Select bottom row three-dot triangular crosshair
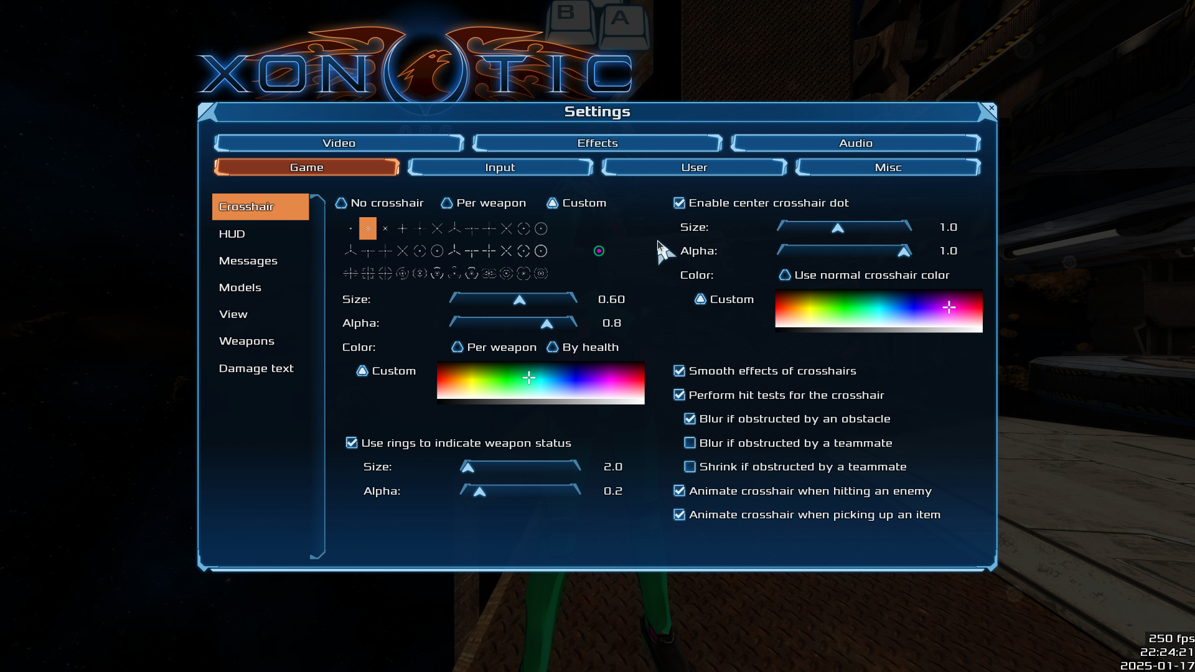This screenshot has height=672, width=1195. click(x=454, y=273)
